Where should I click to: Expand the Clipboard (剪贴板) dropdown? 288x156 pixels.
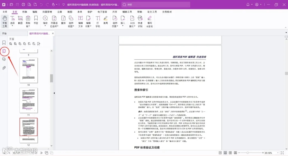[x=29, y=26]
